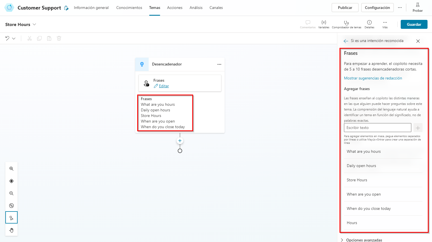Open the Conocimientos tab

click(129, 8)
